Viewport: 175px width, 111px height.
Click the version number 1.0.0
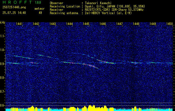point(38,2)
